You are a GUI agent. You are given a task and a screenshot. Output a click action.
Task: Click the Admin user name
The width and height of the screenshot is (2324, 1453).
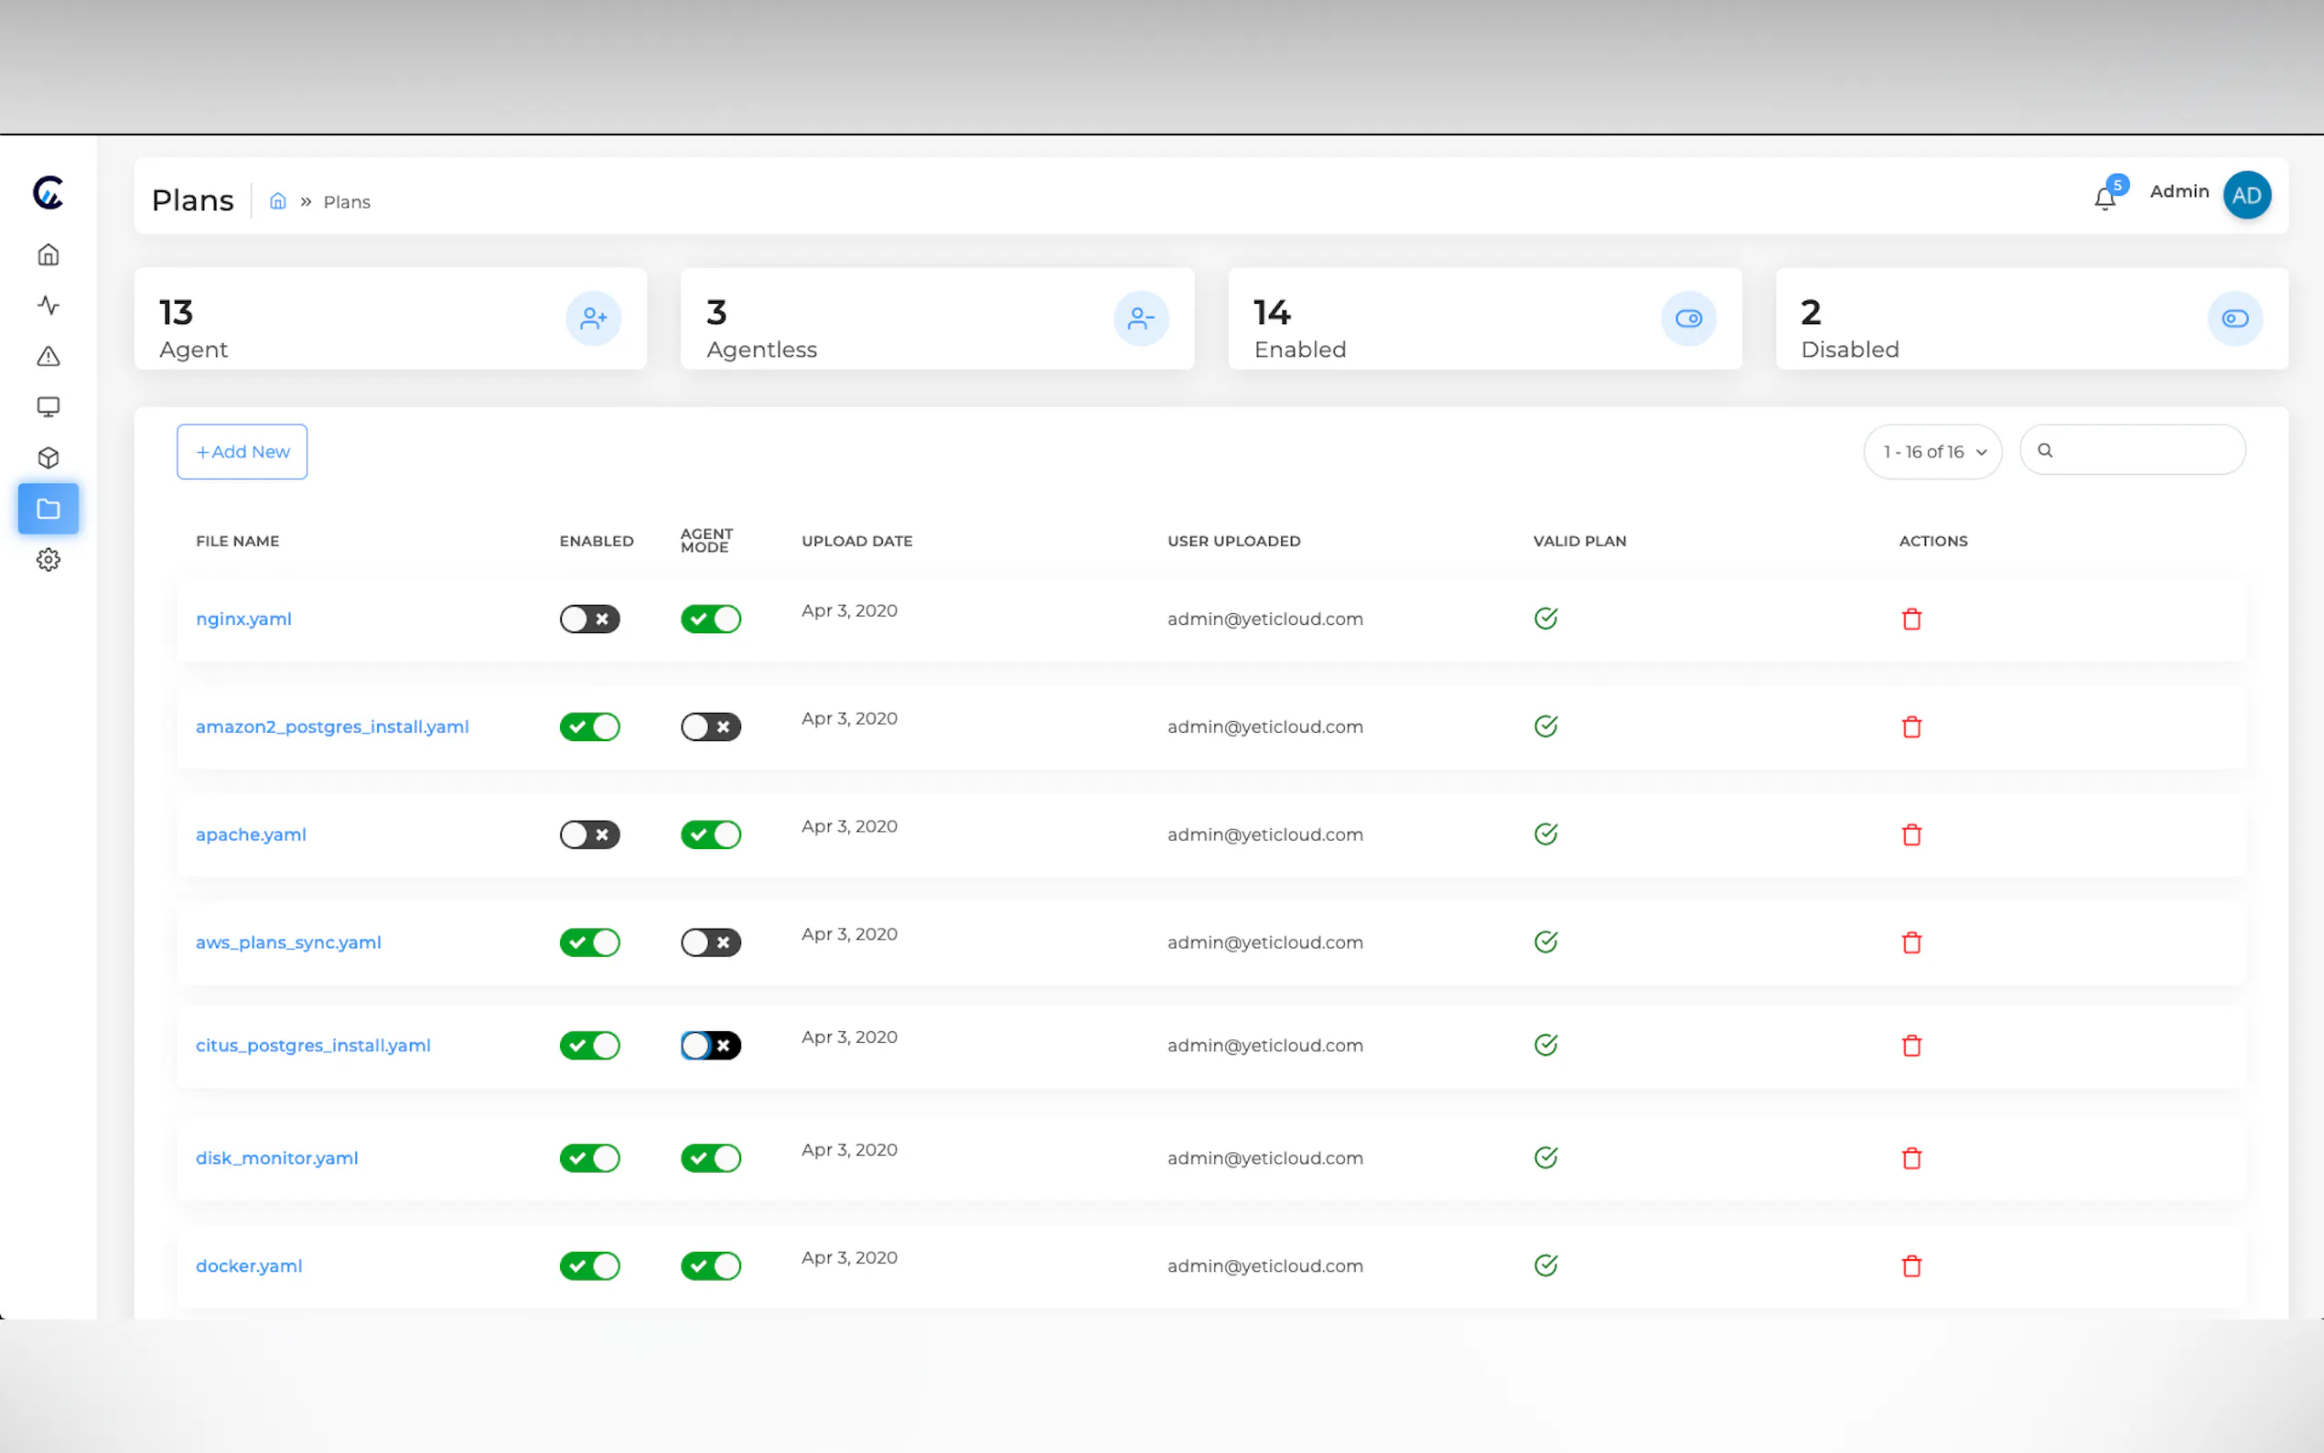(x=2179, y=191)
